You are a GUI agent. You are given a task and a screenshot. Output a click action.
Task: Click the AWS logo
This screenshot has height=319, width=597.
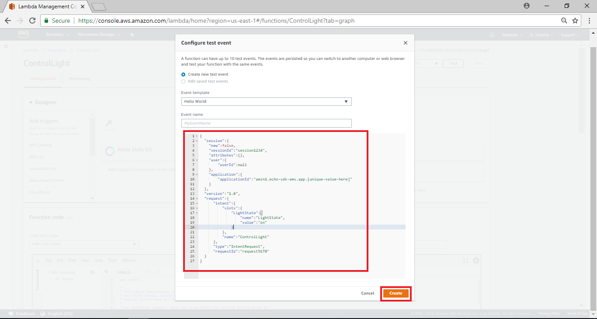23,34
